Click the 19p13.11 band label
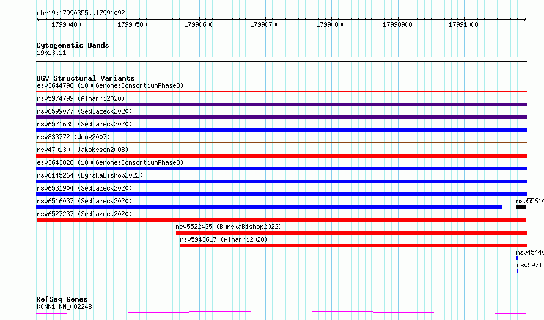The image size is (544, 320). (51, 53)
